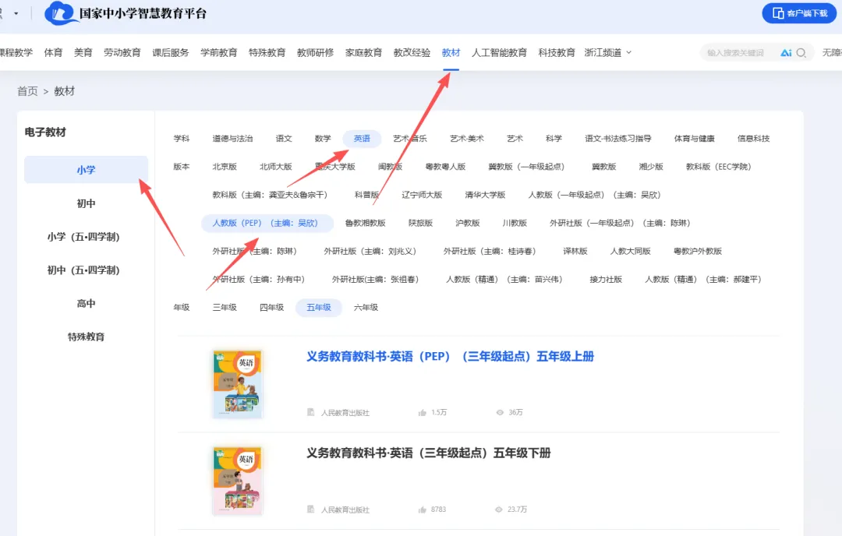The height and width of the screenshot is (536, 842).
Task: Select grade 六年级
Action: point(366,308)
